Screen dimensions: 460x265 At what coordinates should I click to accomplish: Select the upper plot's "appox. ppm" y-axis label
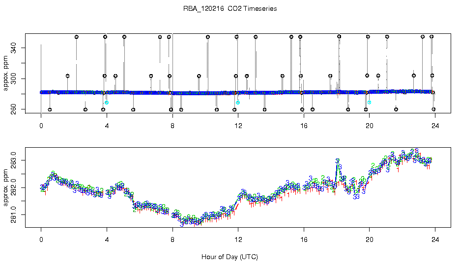[5, 73]
